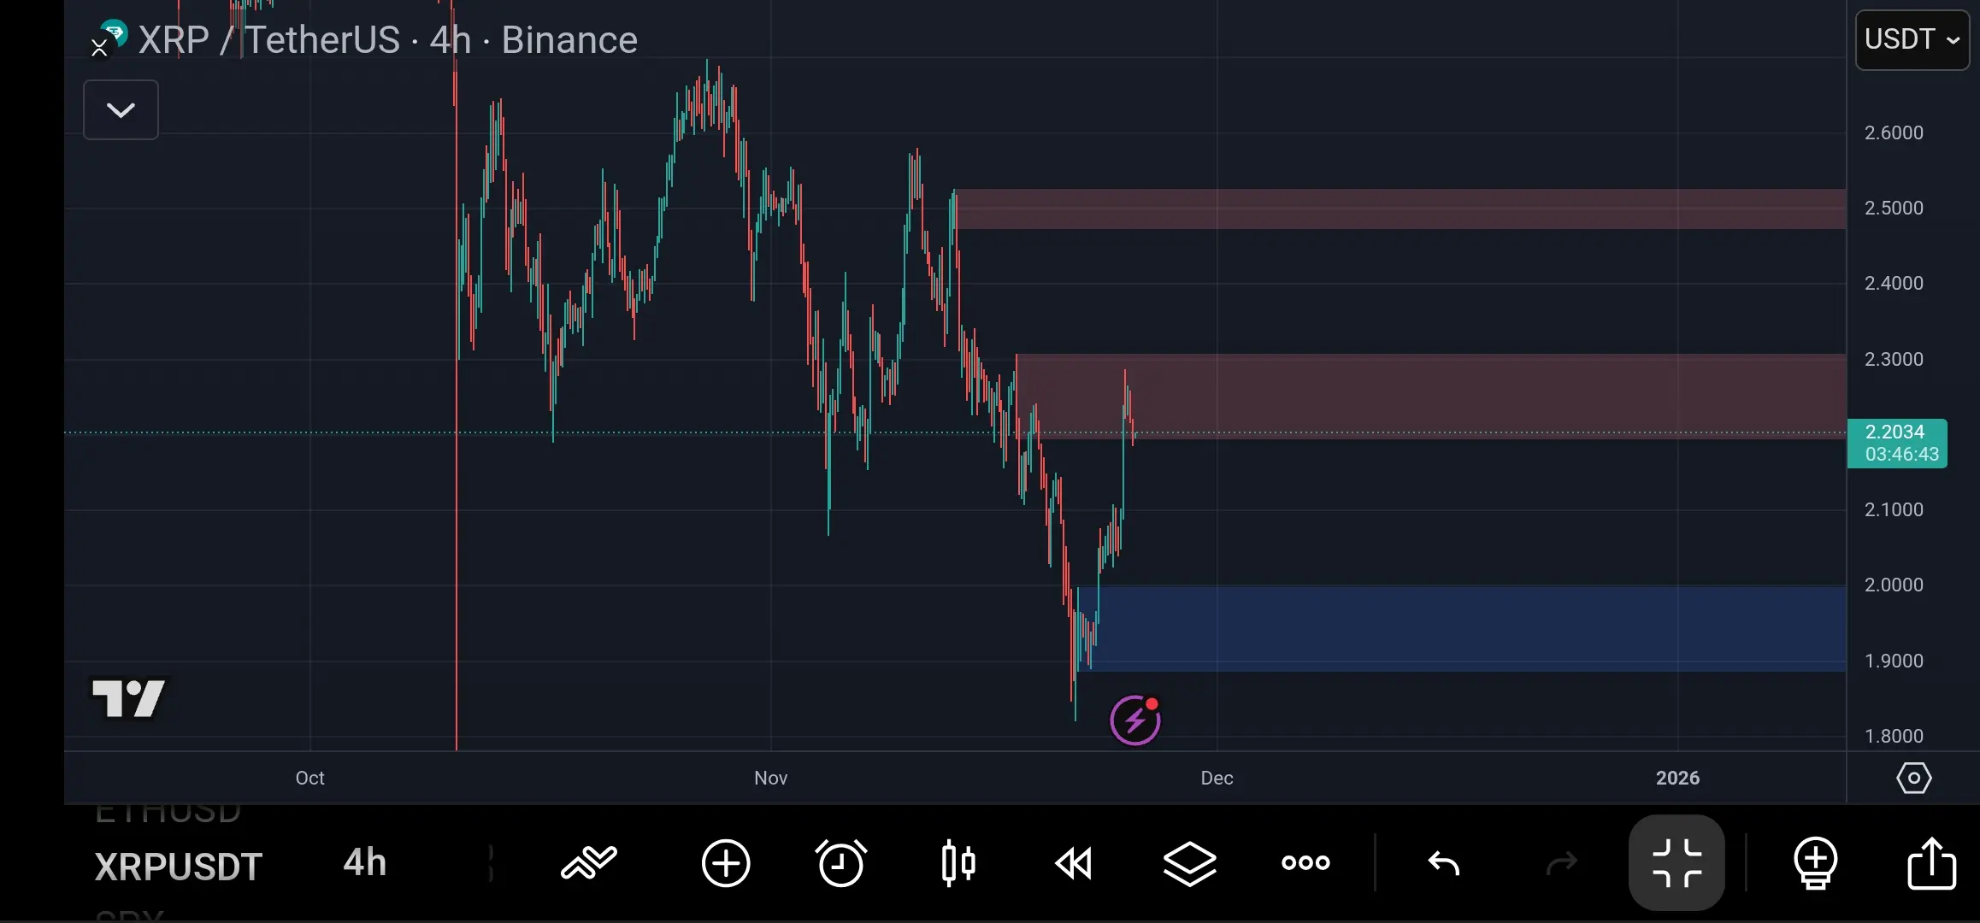The image size is (1980, 923).
Task: Click the 2.2034 current price label
Action: [x=1896, y=432]
